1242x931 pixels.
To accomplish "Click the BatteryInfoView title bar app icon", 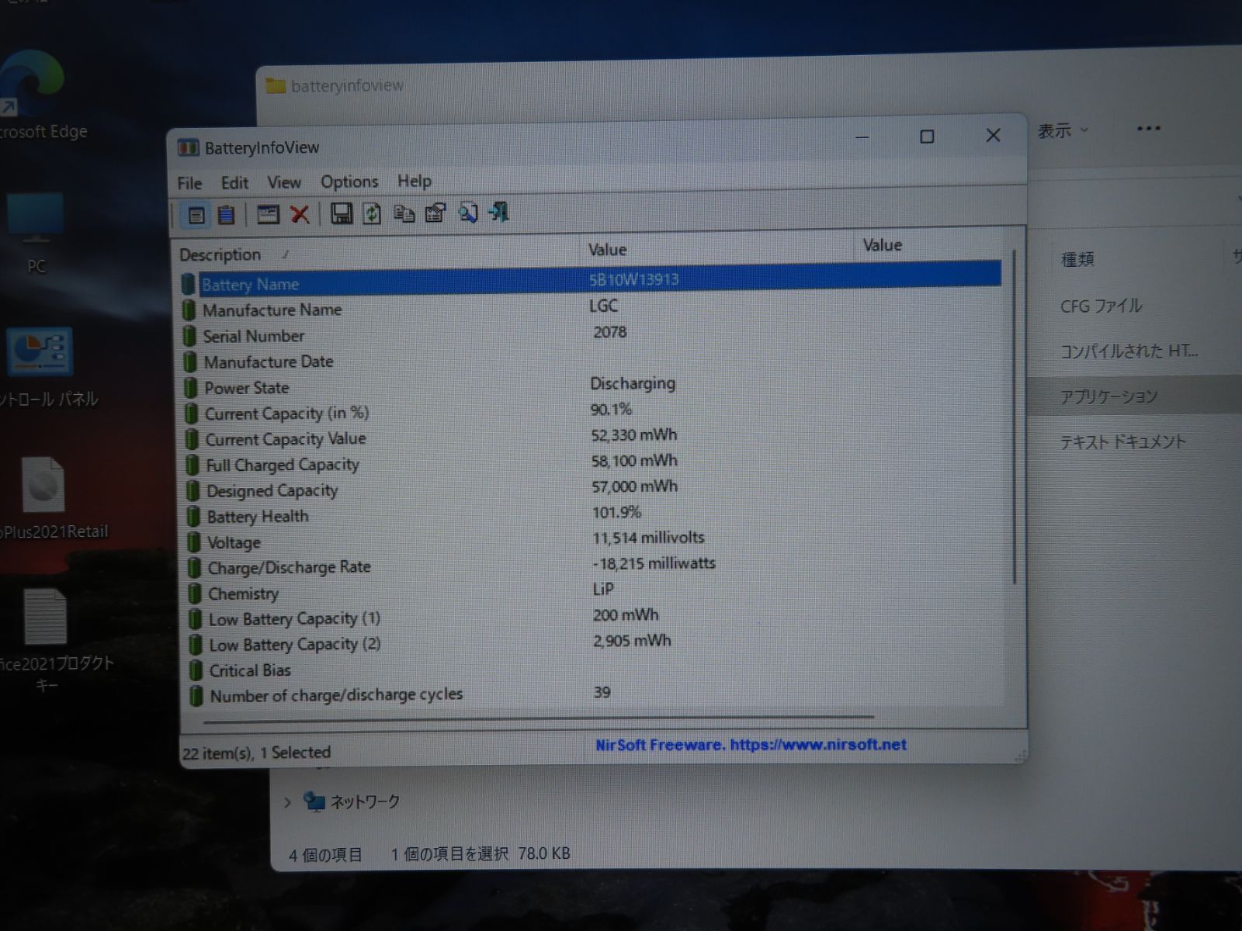I will click(188, 147).
